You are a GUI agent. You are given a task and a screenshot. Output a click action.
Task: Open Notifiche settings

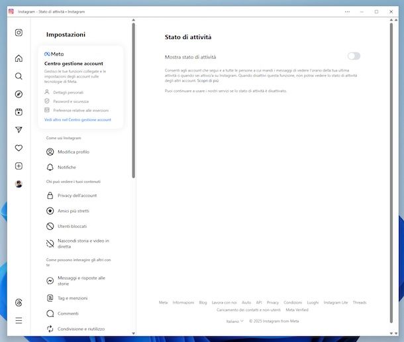(79, 167)
